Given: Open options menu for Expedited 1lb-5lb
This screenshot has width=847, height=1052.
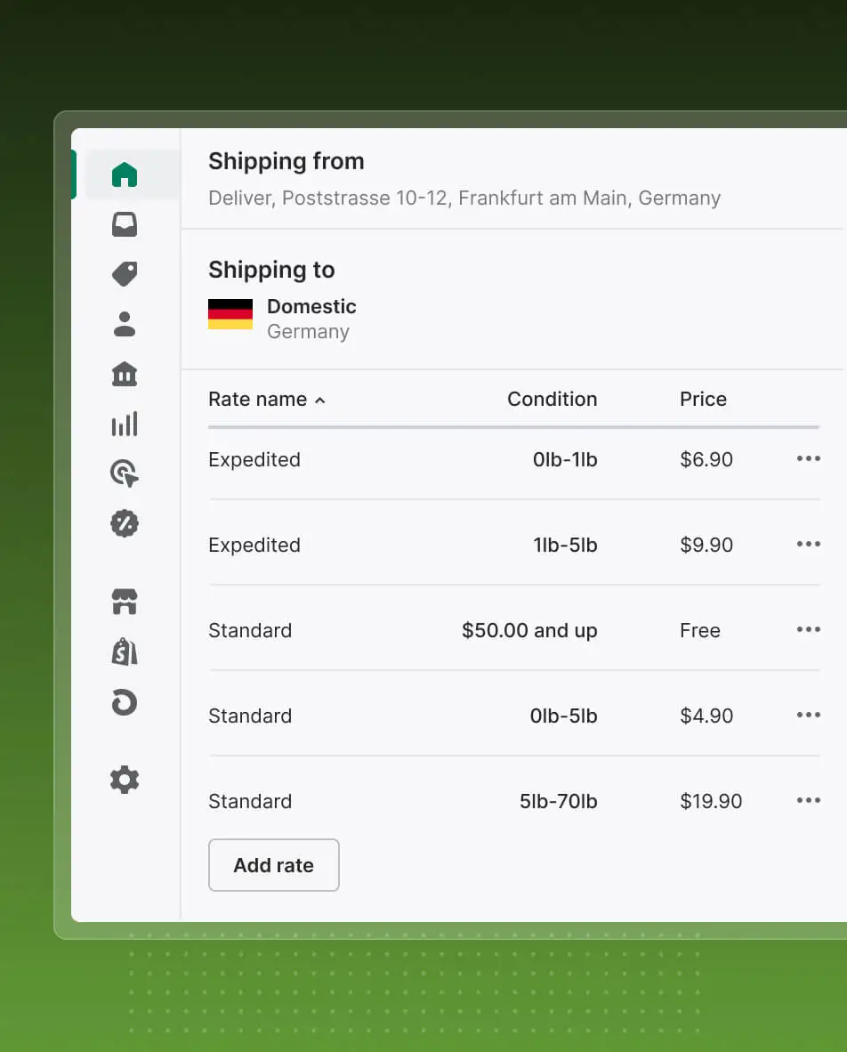Looking at the screenshot, I should pyautogui.click(x=808, y=545).
